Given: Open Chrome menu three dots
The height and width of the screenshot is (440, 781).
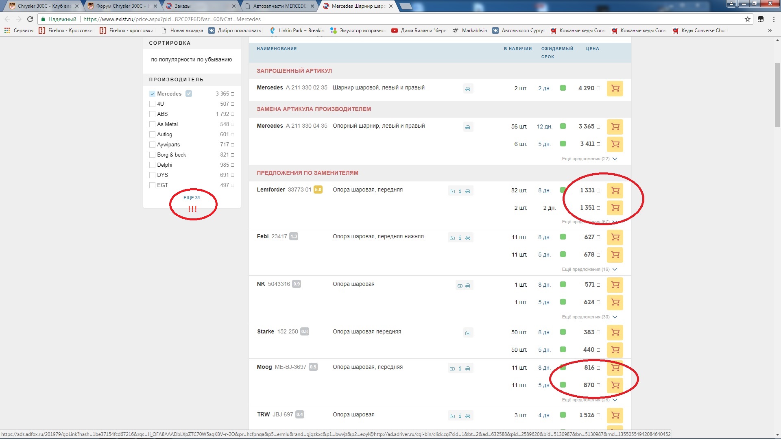Looking at the screenshot, I should tap(774, 19).
